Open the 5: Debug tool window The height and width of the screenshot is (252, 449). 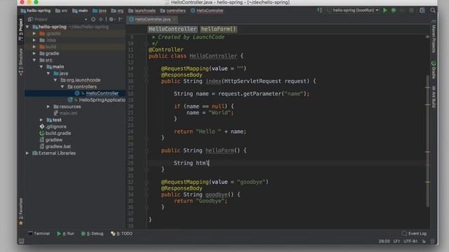(x=92, y=233)
